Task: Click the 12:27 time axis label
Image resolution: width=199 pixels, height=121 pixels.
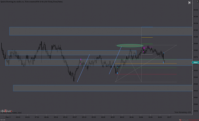Action: pyautogui.click(x=169, y=117)
